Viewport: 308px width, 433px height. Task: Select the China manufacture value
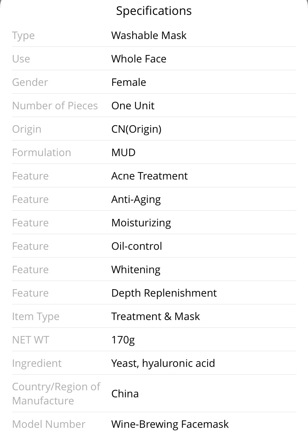[x=125, y=394]
